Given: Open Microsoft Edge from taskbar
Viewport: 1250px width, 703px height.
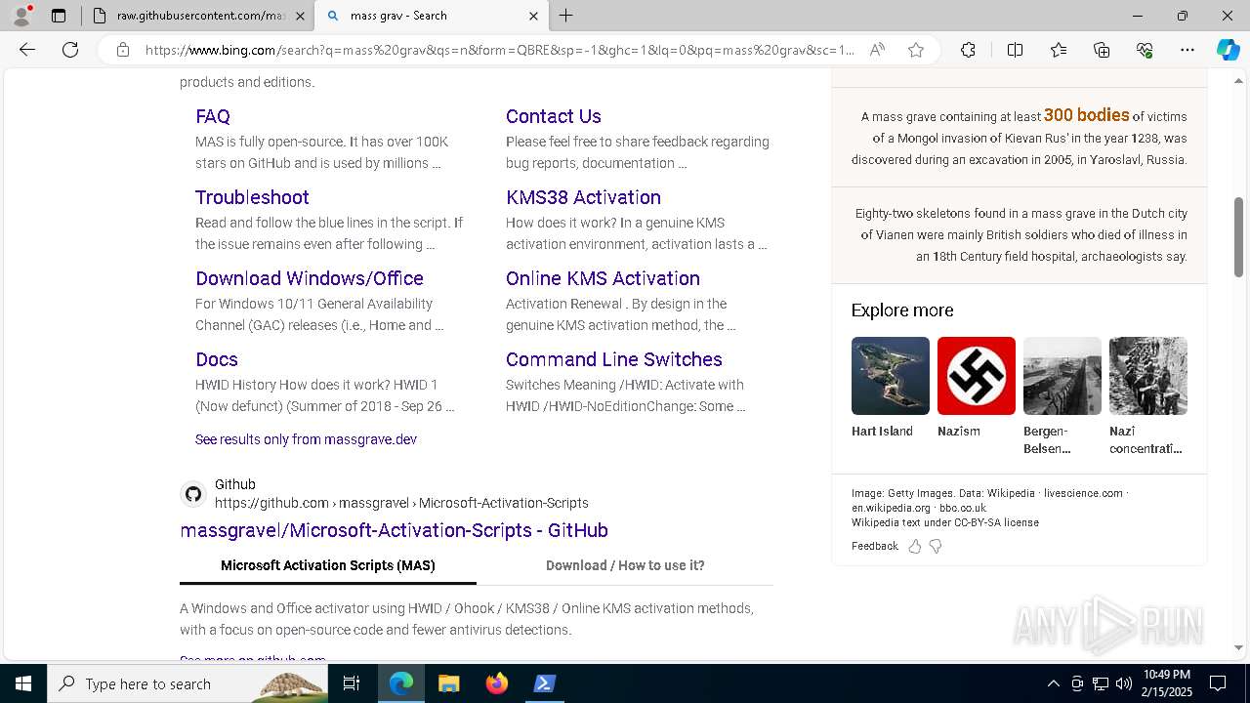Looking at the screenshot, I should [401, 683].
